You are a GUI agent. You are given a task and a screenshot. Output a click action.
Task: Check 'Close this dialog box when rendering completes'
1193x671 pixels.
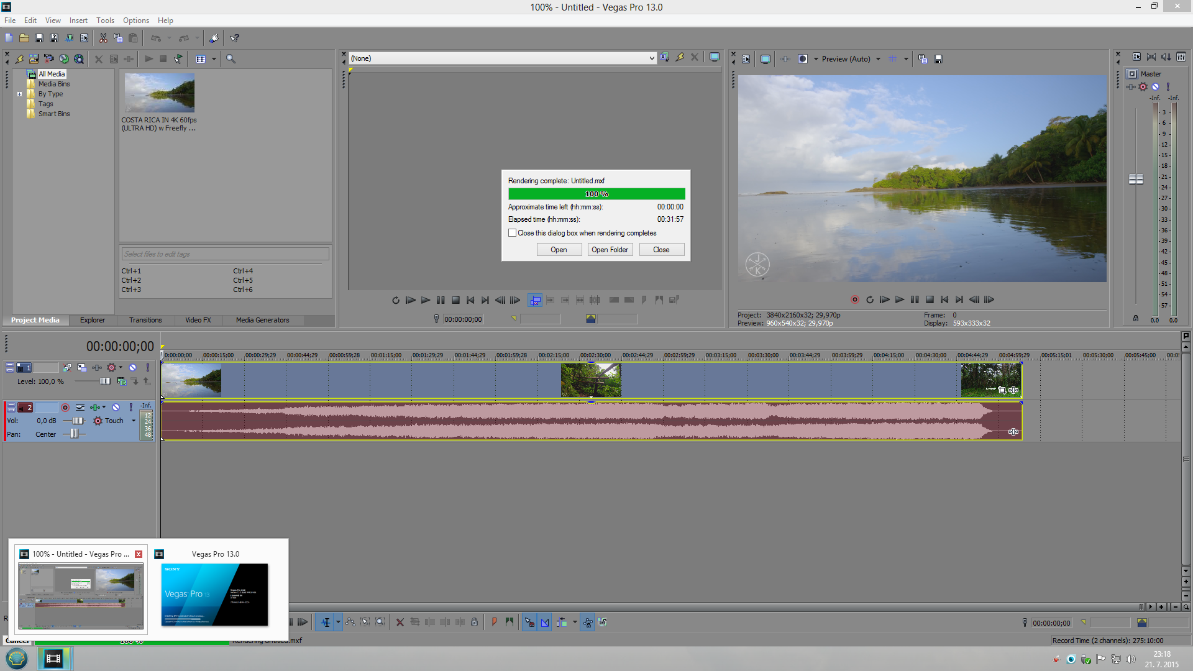513,233
